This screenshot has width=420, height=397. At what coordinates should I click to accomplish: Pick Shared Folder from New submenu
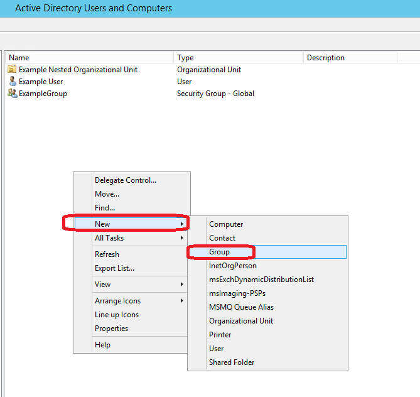click(232, 362)
